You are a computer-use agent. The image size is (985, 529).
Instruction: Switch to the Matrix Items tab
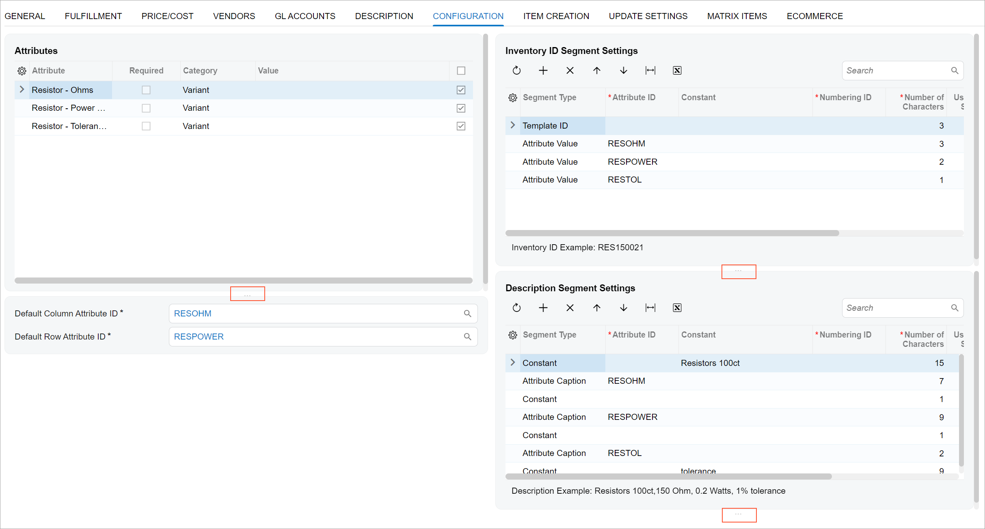[x=737, y=16]
